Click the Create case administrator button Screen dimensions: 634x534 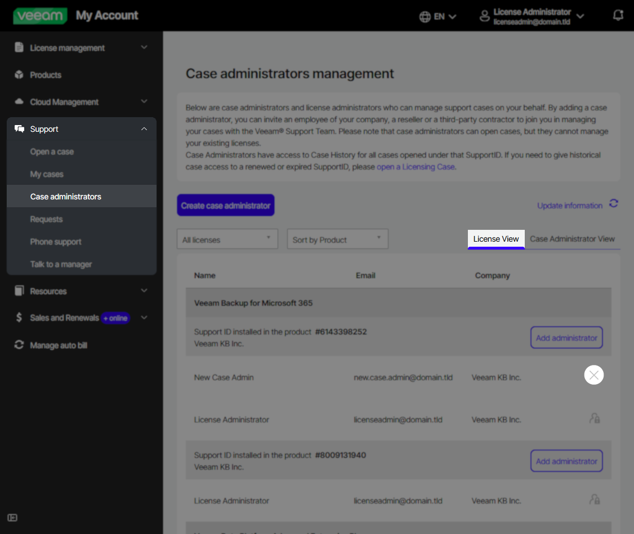pyautogui.click(x=225, y=205)
